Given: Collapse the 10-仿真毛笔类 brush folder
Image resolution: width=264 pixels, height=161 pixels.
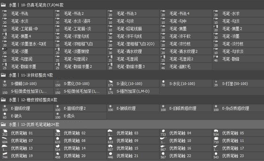Looking at the screenshot, I should click(x=3, y=5).
